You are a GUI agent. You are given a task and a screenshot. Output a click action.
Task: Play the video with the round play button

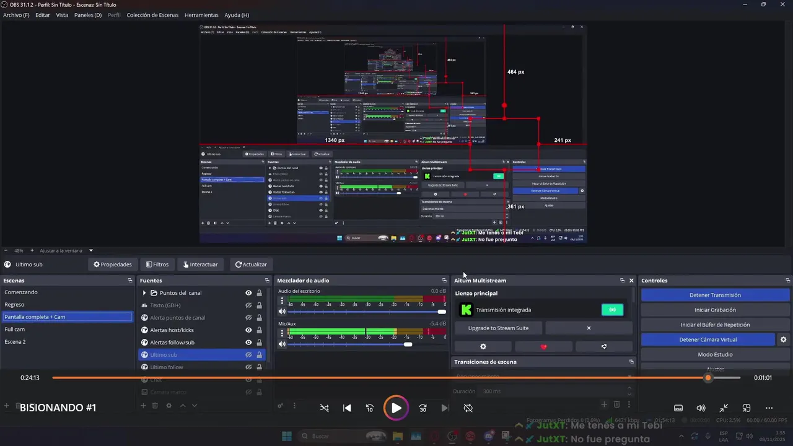point(396,408)
